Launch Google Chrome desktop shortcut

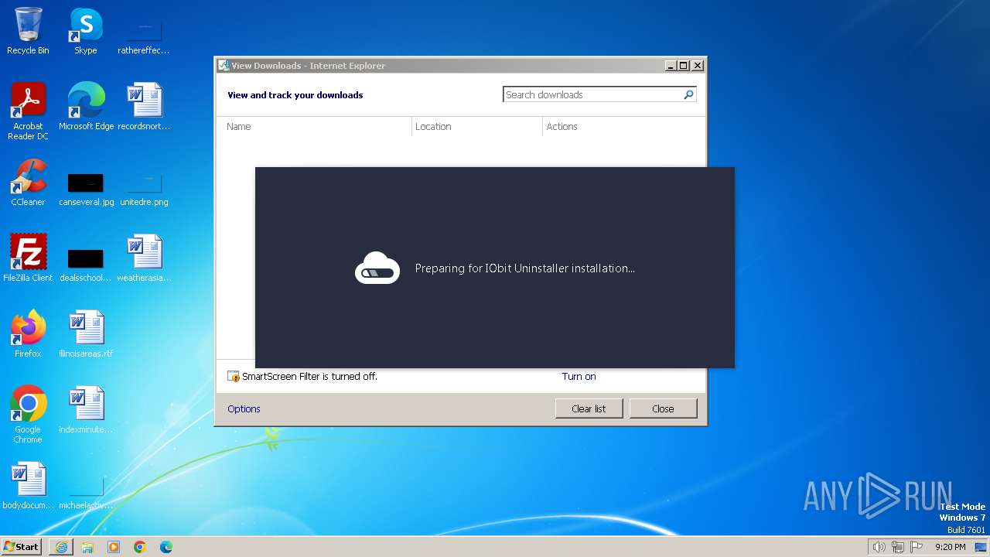click(28, 415)
